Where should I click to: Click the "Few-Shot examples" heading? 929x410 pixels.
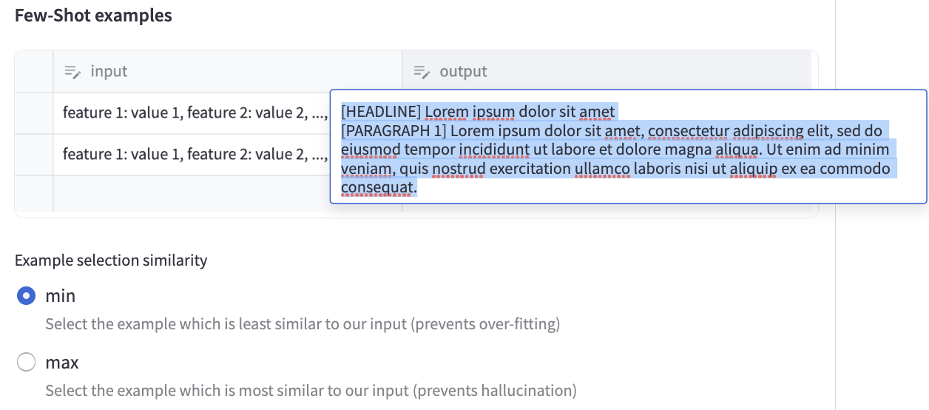(93, 16)
